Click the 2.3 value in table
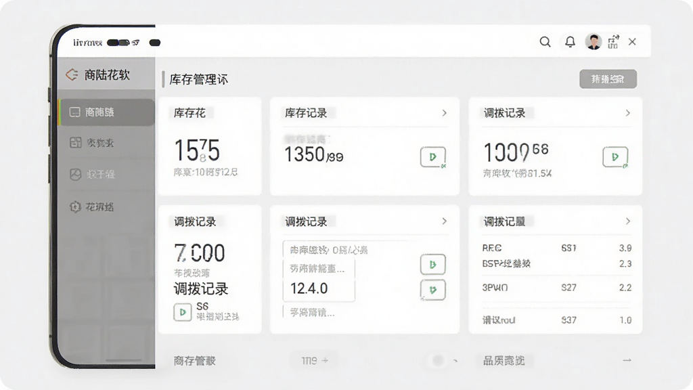This screenshot has width=693, height=390. pyautogui.click(x=625, y=263)
